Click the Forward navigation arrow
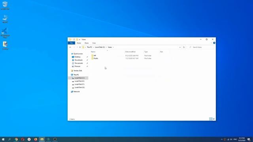The height and width of the screenshot is (142, 253). (x=74, y=47)
